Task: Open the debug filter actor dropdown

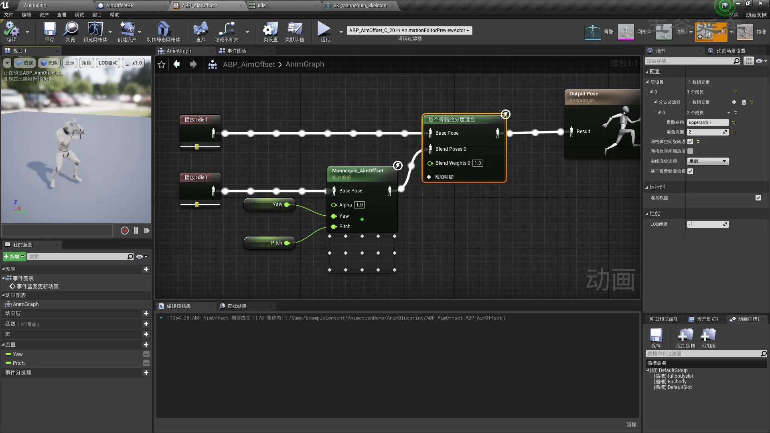Action: click(409, 30)
